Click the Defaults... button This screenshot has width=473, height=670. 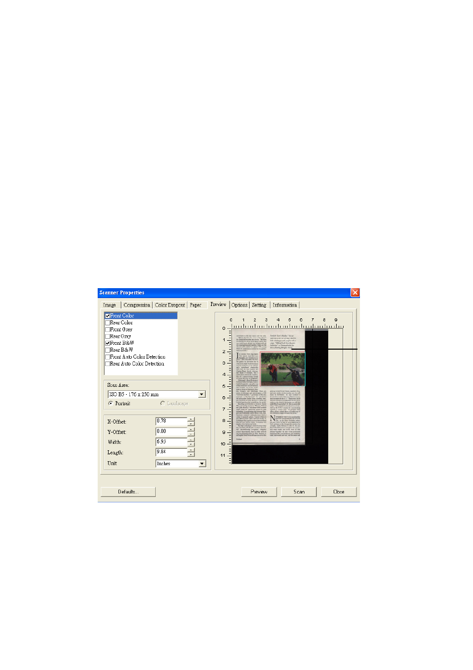[128, 492]
